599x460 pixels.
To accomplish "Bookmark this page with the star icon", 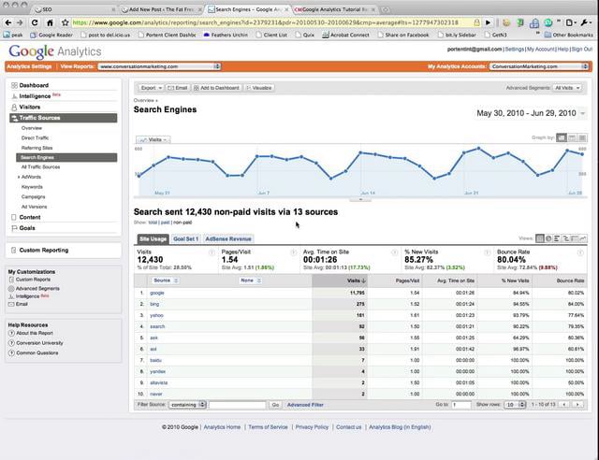I will [66, 22].
